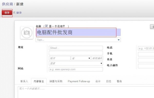
Task: Open the 供应商 breadcrumb link
Action: 7,4
